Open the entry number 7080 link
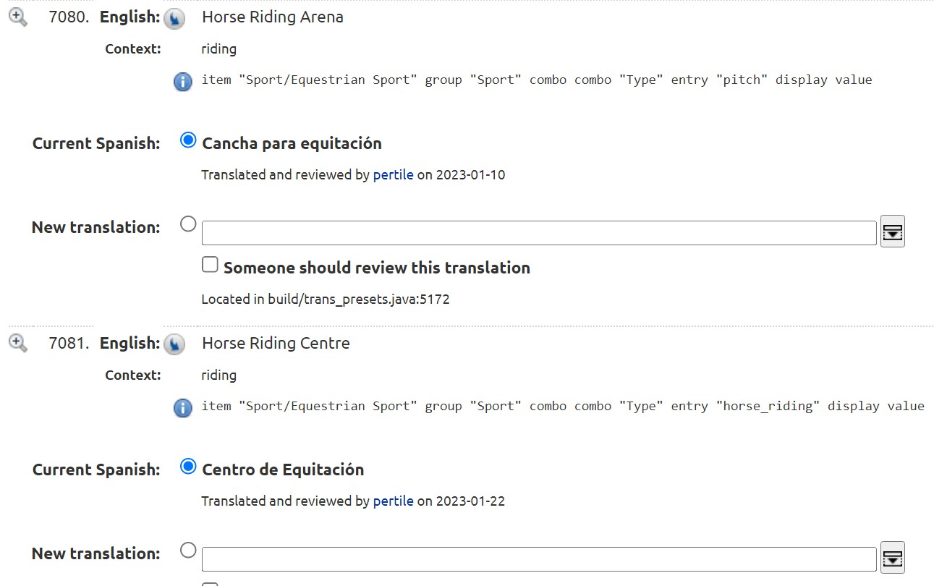 (68, 17)
